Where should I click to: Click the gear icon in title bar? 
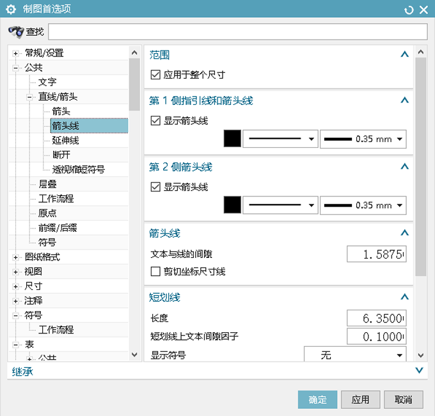point(10,9)
